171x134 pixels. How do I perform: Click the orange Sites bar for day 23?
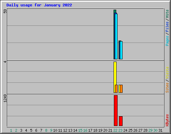pos(121,89)
